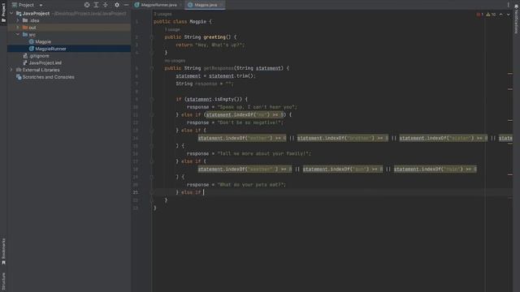The image size is (520, 292).
Task: Close the Magpie.java editor tab
Action: click(221, 5)
